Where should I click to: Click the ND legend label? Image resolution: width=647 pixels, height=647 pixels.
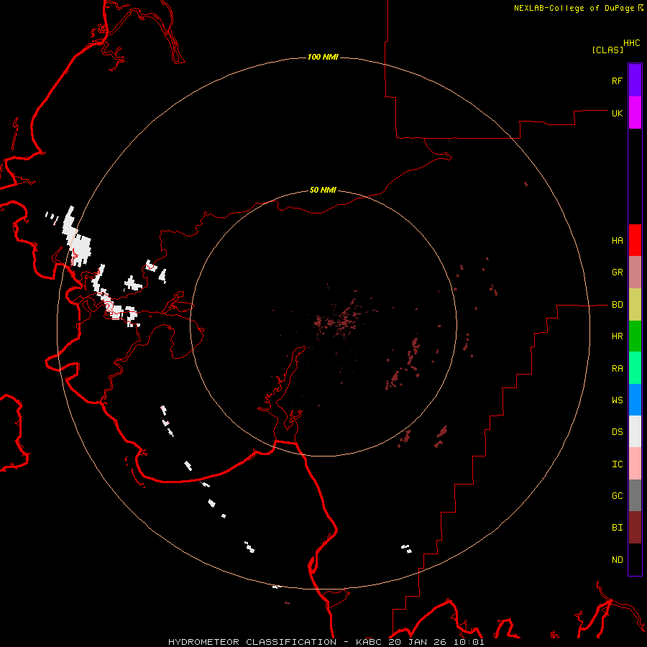[x=617, y=560]
